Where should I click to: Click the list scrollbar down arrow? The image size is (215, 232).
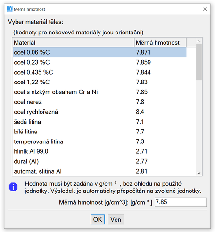coord(199,173)
